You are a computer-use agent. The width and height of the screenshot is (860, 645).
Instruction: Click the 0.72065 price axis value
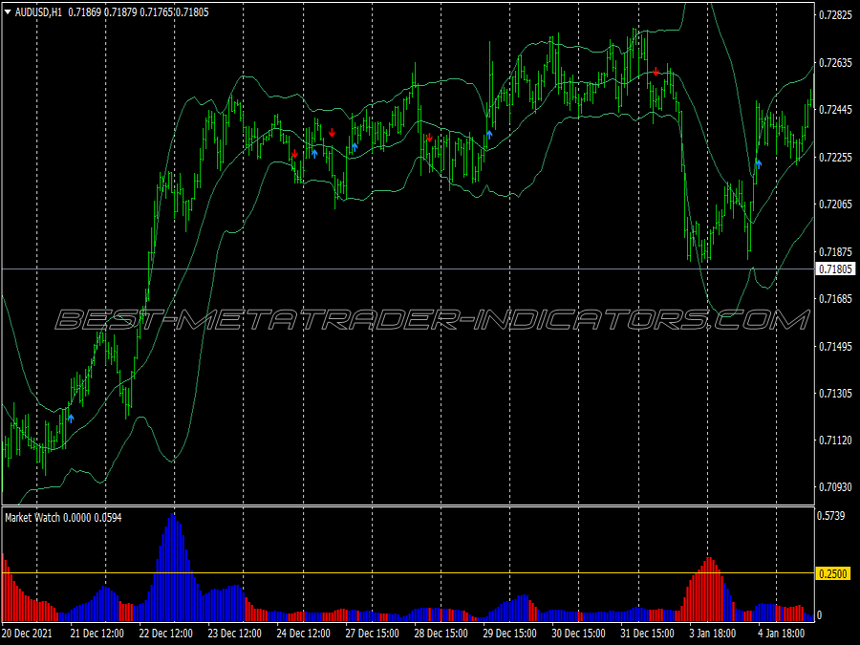pos(836,204)
